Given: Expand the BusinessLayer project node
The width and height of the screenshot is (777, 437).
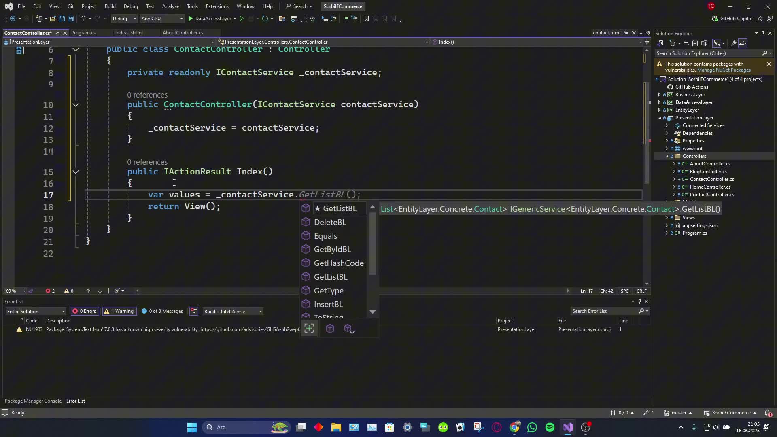Looking at the screenshot, I should point(660,95).
